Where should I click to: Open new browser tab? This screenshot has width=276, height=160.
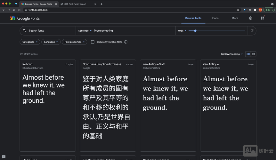coord(101,4)
